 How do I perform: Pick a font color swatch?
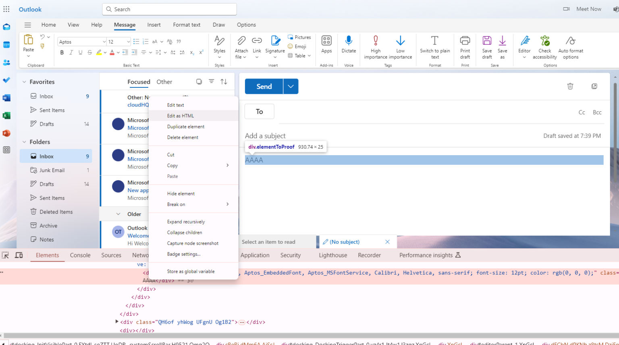(112, 53)
